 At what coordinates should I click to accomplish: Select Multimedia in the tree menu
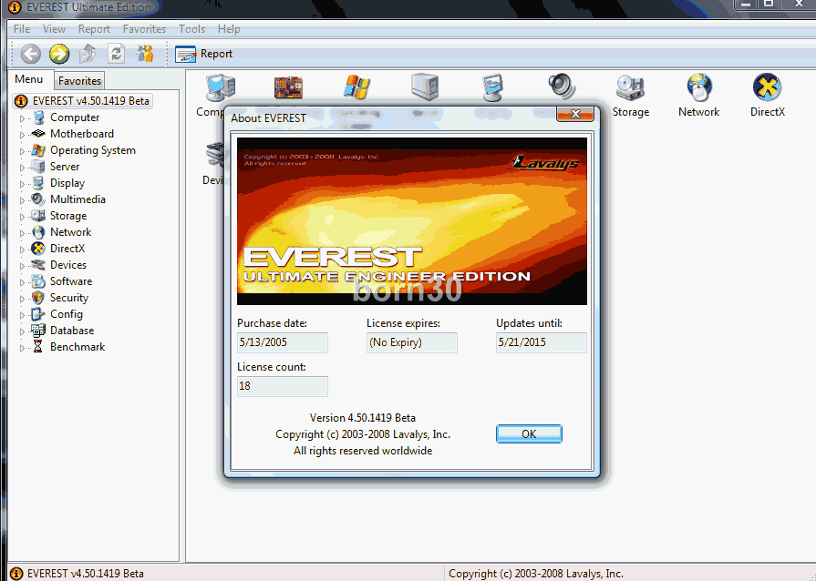point(77,199)
